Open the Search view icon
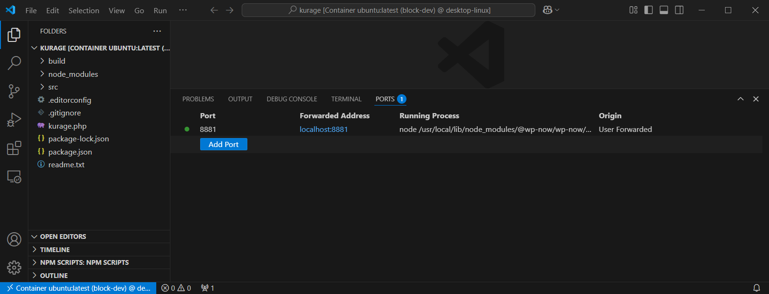The width and height of the screenshot is (769, 294). click(x=14, y=63)
